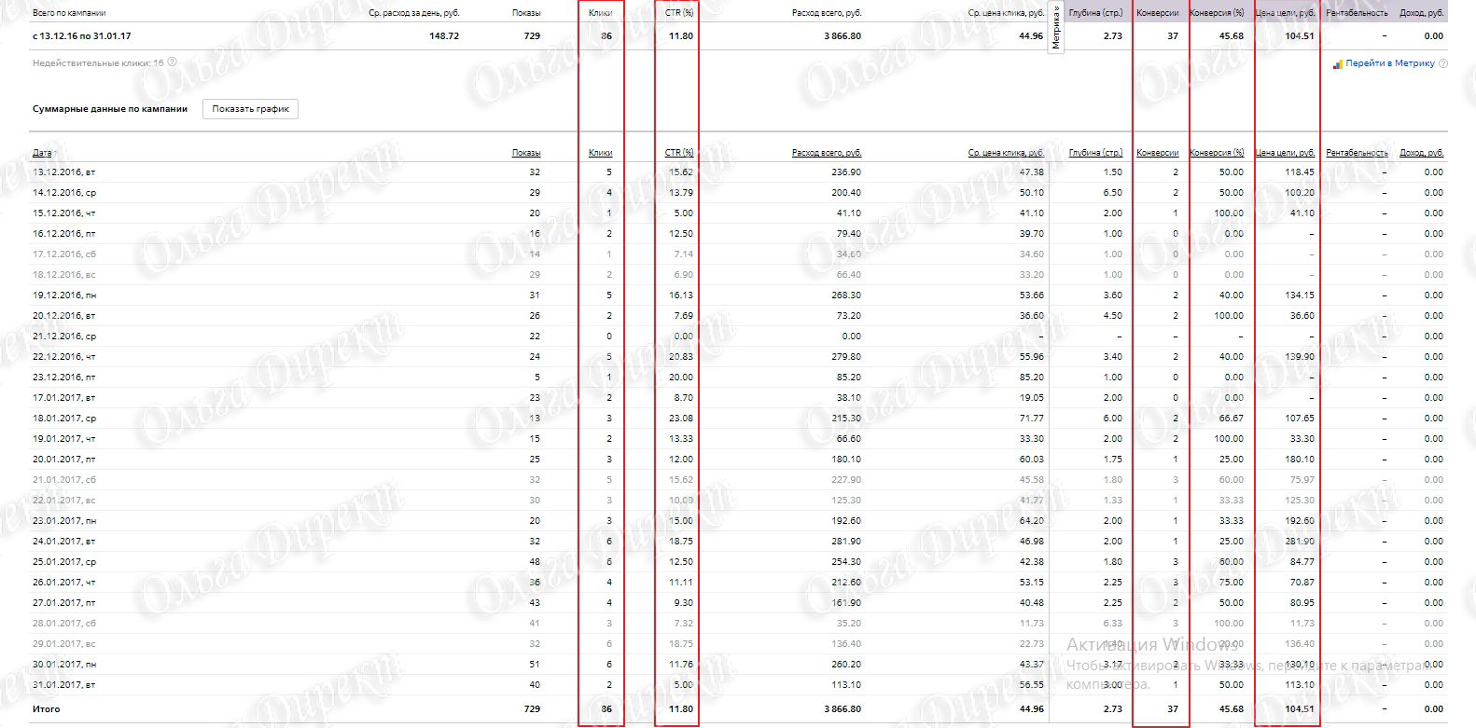This screenshot has height=728, width=1476.
Task: Click the Итого label in totals row
Action: [47, 709]
